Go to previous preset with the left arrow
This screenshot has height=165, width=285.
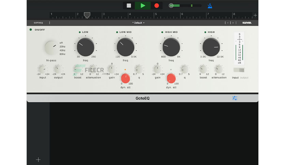228,23
